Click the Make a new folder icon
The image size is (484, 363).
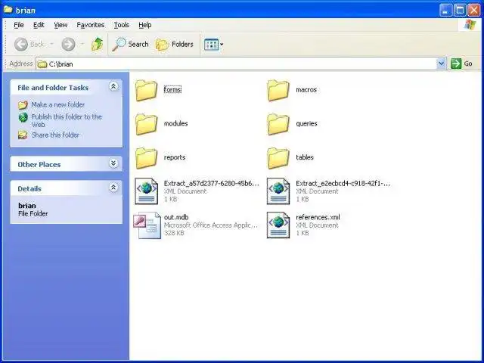tap(23, 105)
